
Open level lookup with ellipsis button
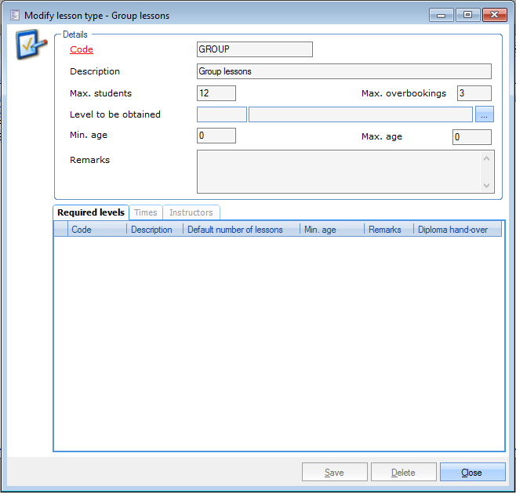[485, 114]
